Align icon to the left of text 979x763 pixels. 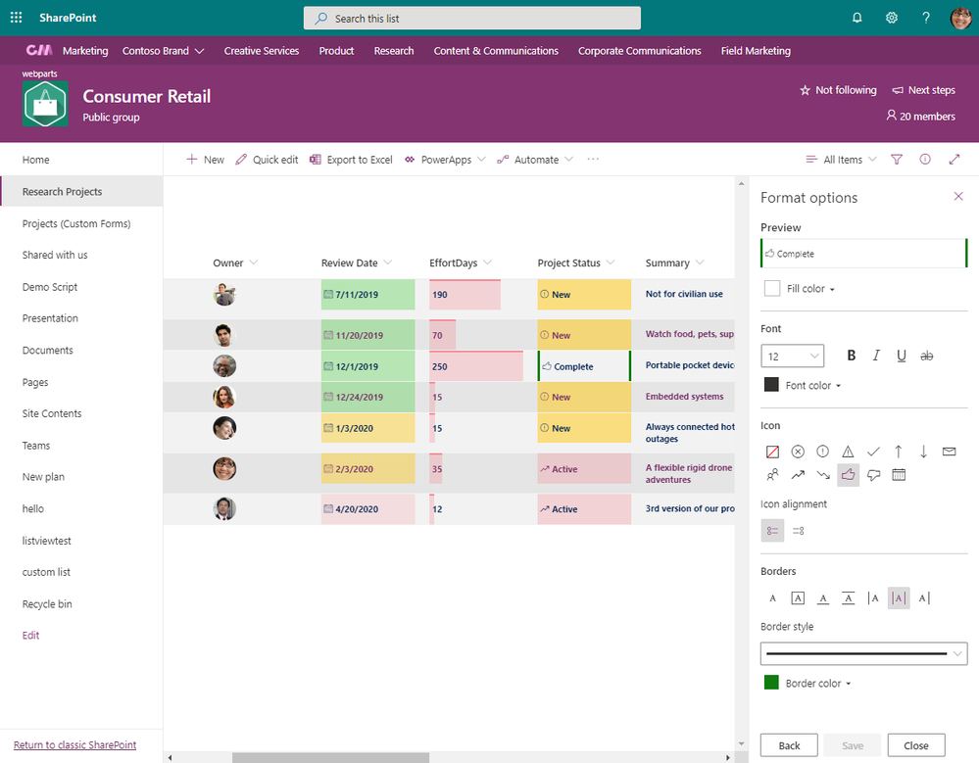click(772, 531)
